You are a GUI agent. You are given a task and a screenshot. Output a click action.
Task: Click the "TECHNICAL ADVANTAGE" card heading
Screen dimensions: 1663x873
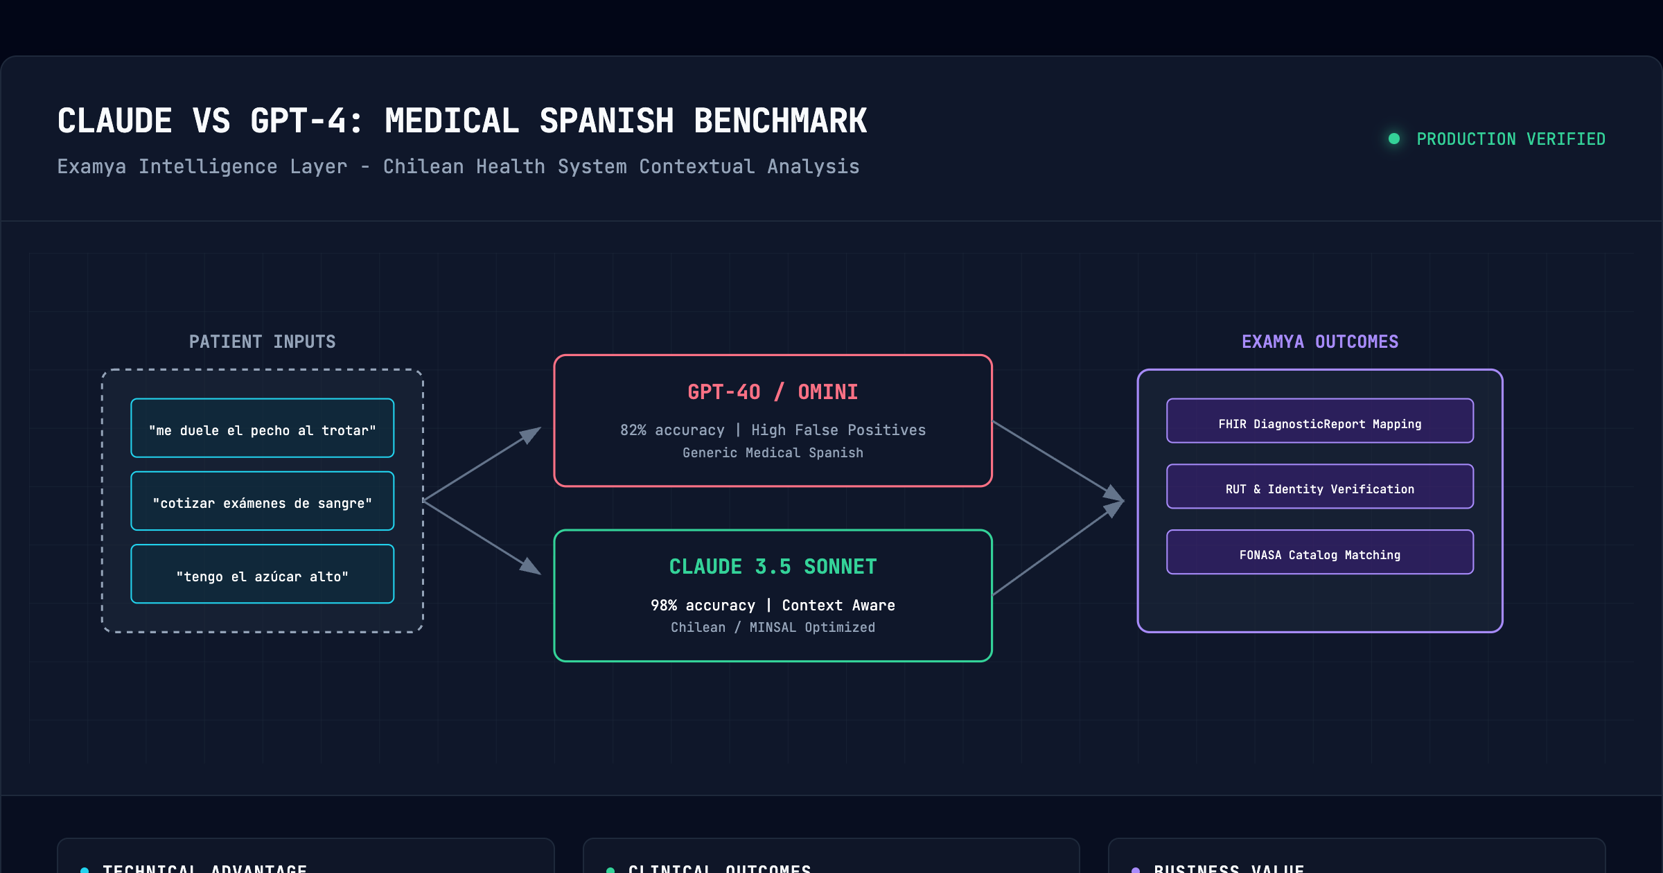pyautogui.click(x=204, y=867)
